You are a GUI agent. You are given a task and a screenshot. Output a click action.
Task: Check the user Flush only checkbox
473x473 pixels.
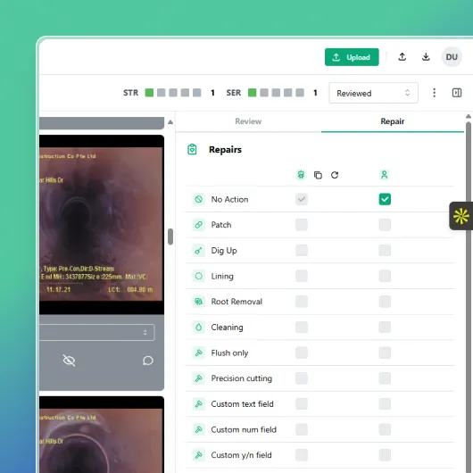[x=385, y=353]
